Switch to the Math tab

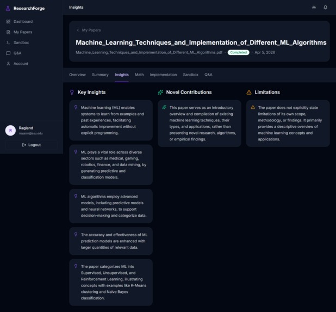click(x=139, y=75)
